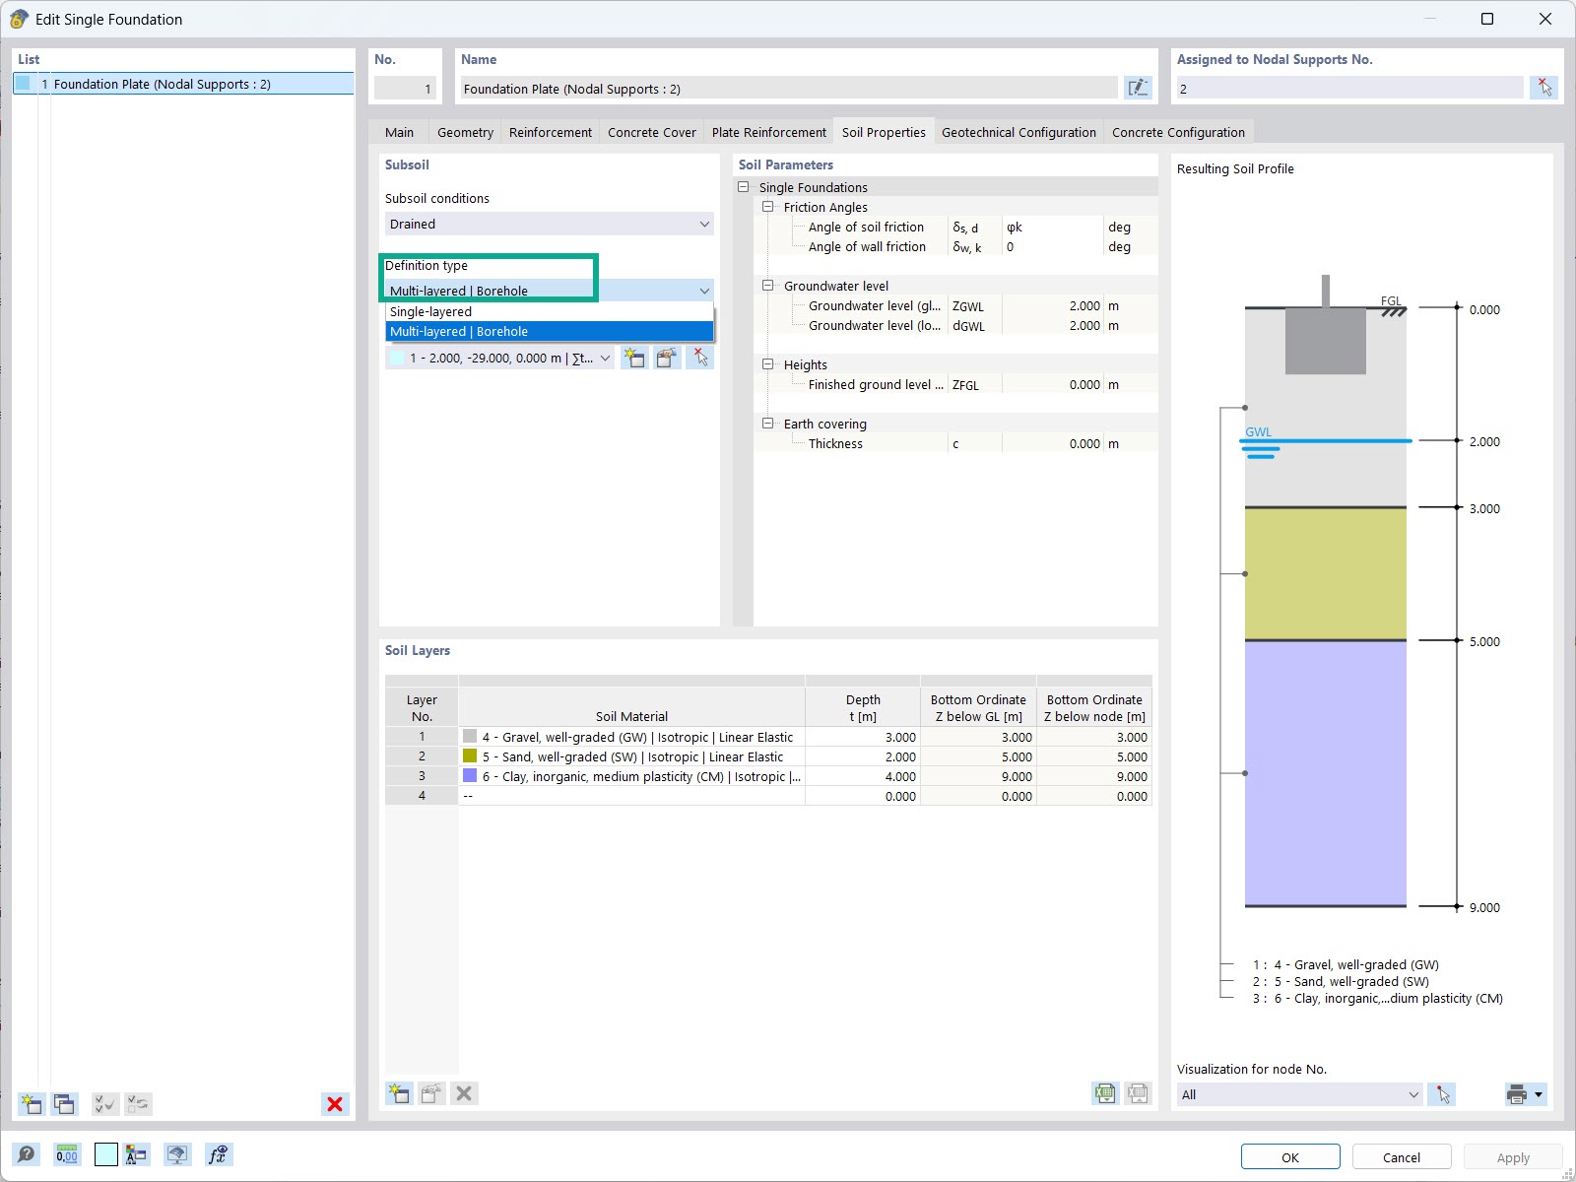
Task: Click the foundation No. field showing 1
Action: tap(404, 89)
